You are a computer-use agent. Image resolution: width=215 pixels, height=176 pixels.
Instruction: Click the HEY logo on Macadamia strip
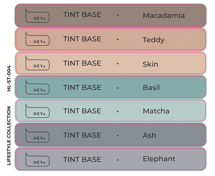[38, 15]
